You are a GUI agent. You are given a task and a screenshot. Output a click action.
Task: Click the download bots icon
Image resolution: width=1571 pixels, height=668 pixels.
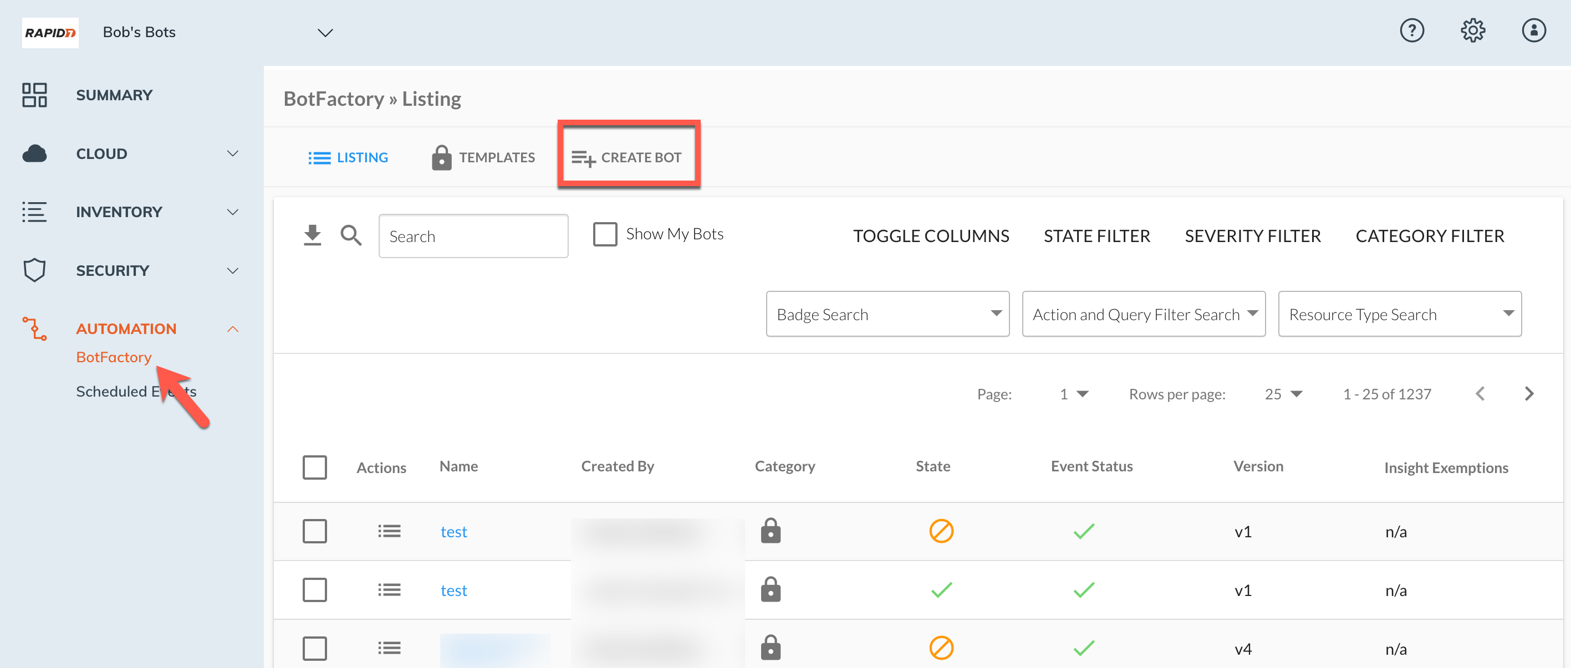312,235
